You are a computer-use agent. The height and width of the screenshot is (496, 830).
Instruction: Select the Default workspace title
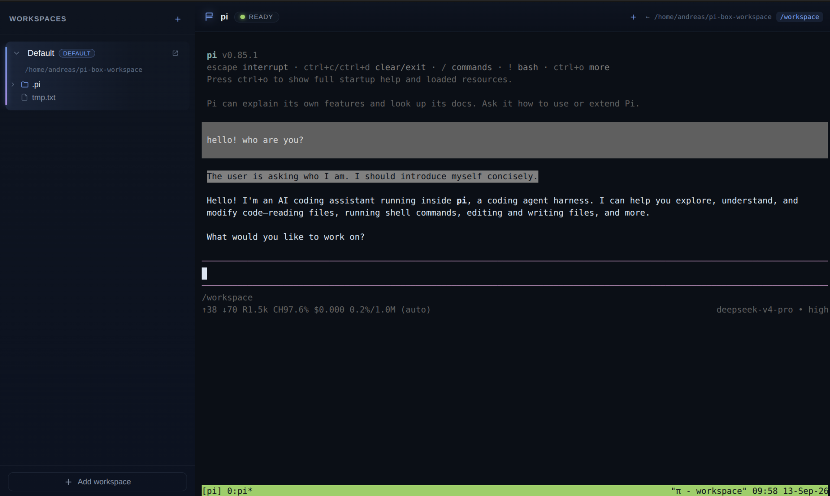click(x=41, y=53)
